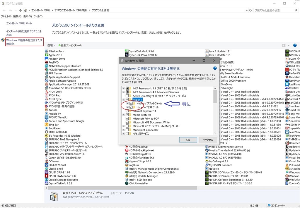Open コントロール パネル ホーム link
300x208 pixels.
click(x=19, y=23)
